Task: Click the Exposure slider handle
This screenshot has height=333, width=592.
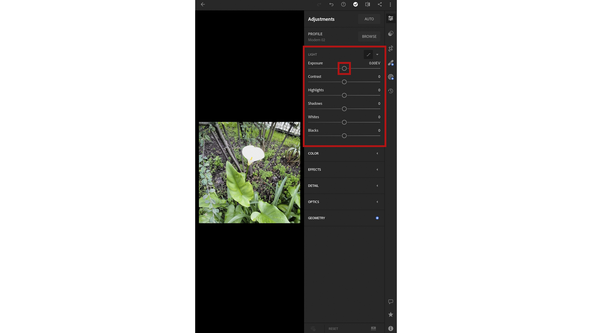Action: point(344,68)
